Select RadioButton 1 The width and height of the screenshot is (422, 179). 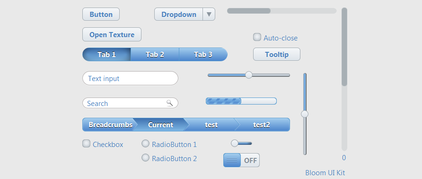(x=145, y=144)
